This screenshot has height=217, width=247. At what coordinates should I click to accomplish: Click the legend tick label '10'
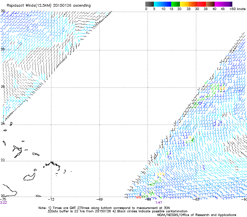163,9
